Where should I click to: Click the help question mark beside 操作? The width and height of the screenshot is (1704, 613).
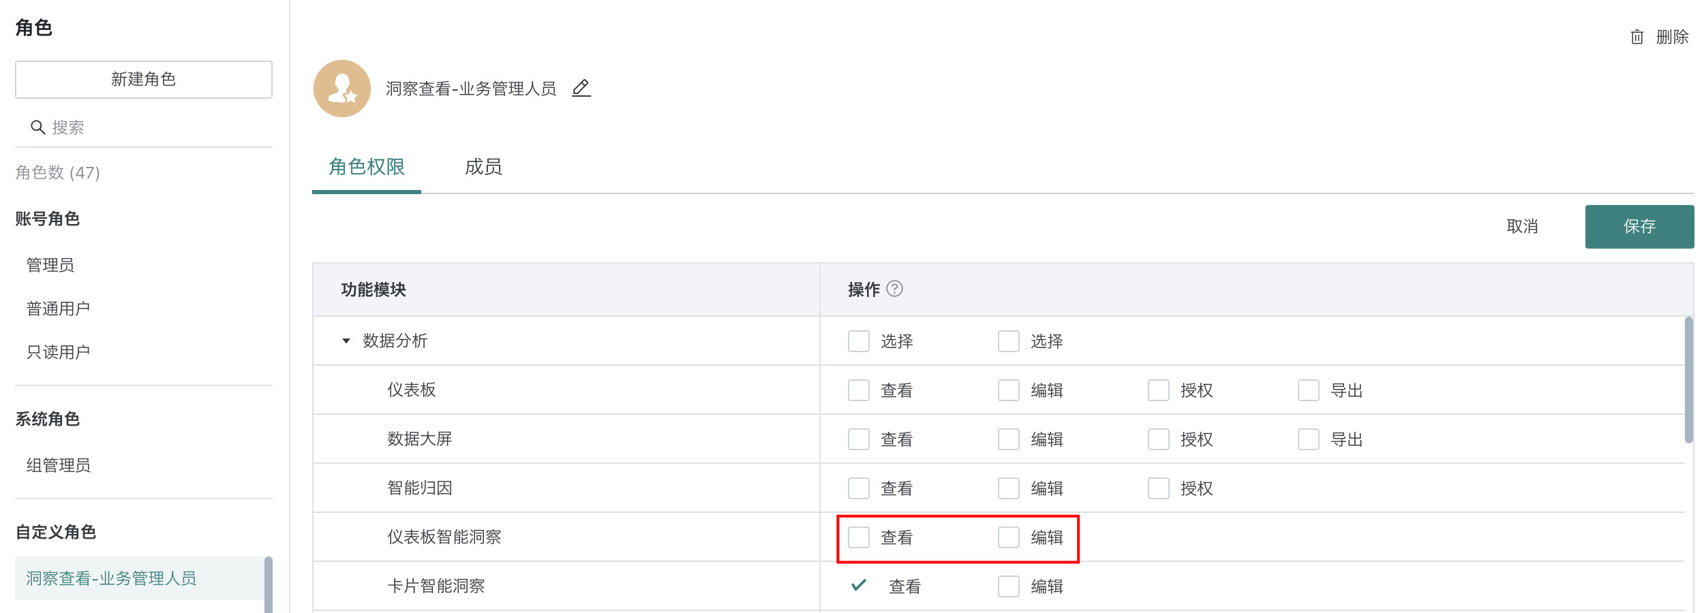pyautogui.click(x=895, y=289)
